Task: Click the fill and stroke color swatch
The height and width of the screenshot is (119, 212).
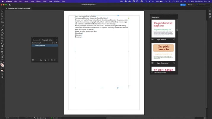Action: 2,65
